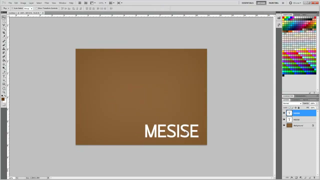Switch to the Paths tab
The height and width of the screenshot is (180, 320).
click(x=305, y=100)
